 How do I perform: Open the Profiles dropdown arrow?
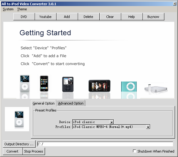(x=148, y=127)
